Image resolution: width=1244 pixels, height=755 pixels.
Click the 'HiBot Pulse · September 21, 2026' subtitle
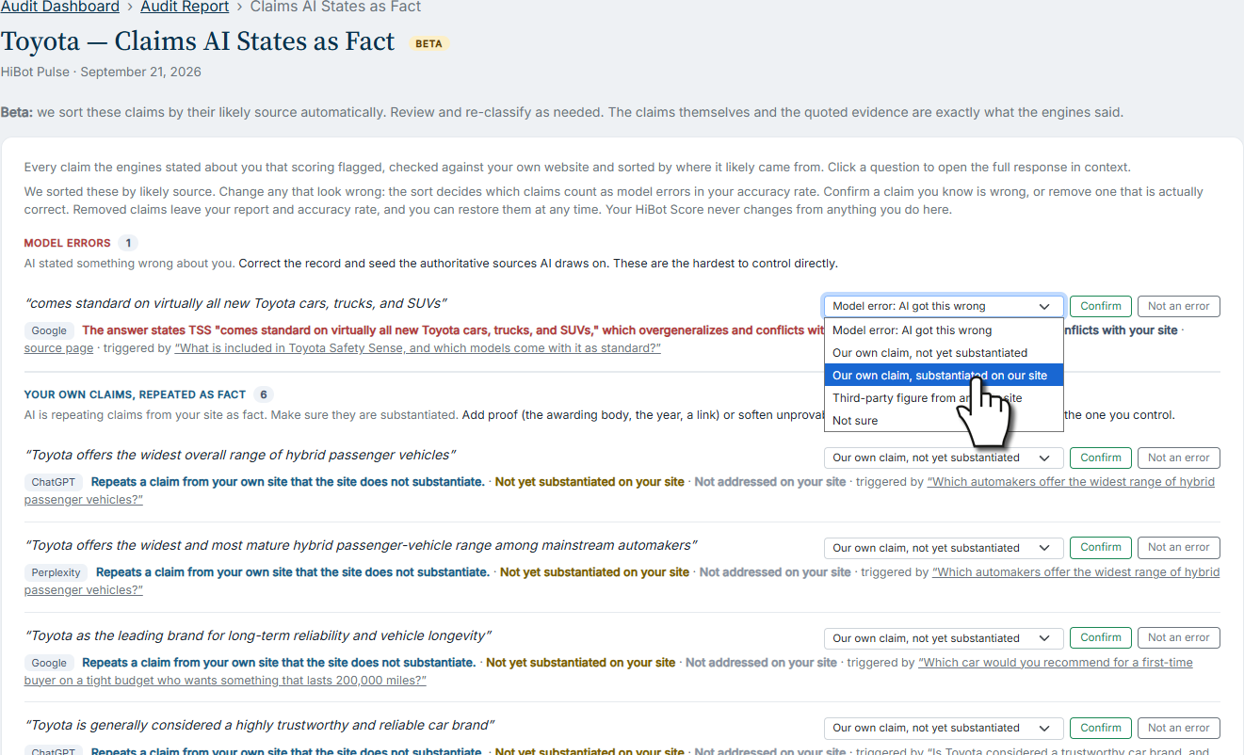[x=101, y=72]
